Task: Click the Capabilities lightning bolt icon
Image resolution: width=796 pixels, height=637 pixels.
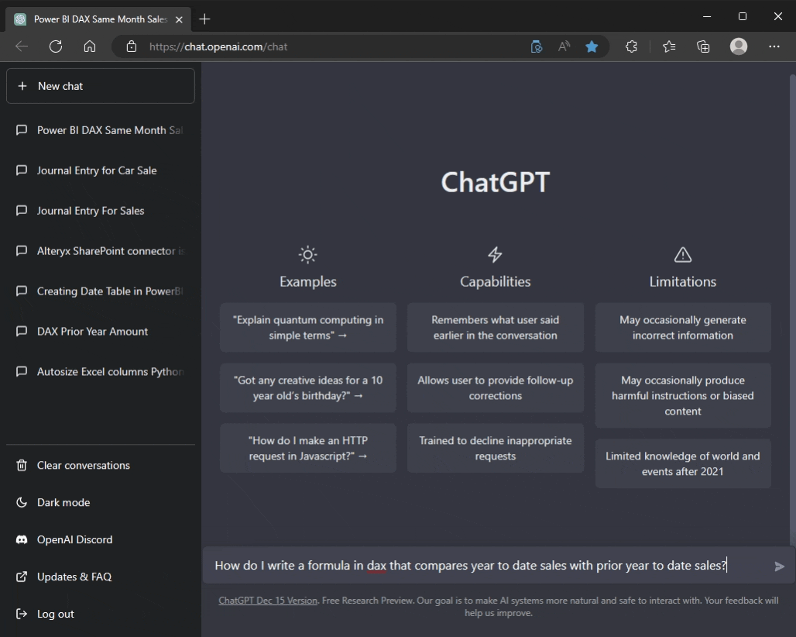Action: click(495, 254)
